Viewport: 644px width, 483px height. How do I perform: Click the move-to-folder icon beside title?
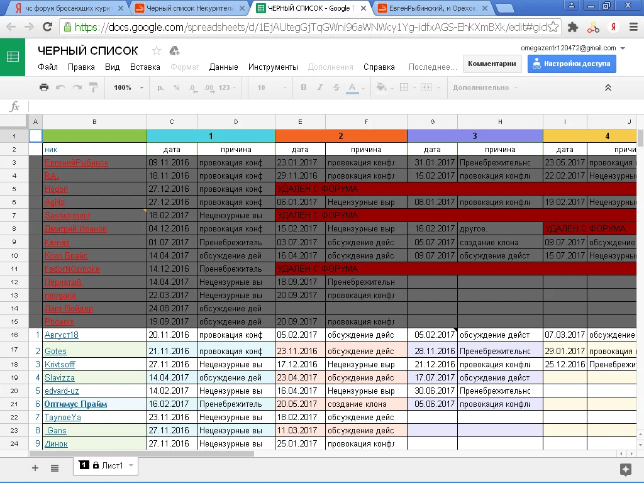pos(175,51)
